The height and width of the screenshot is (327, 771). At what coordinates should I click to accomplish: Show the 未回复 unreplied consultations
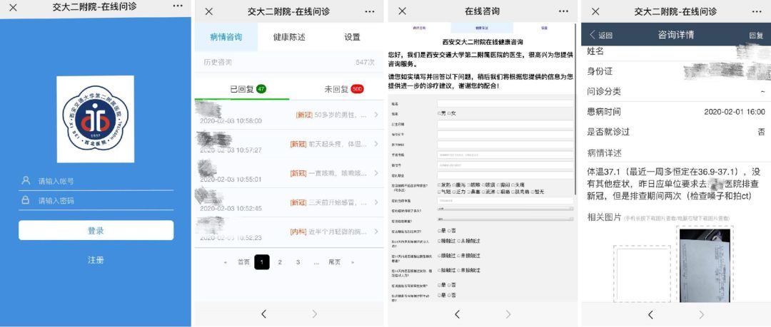click(336, 89)
